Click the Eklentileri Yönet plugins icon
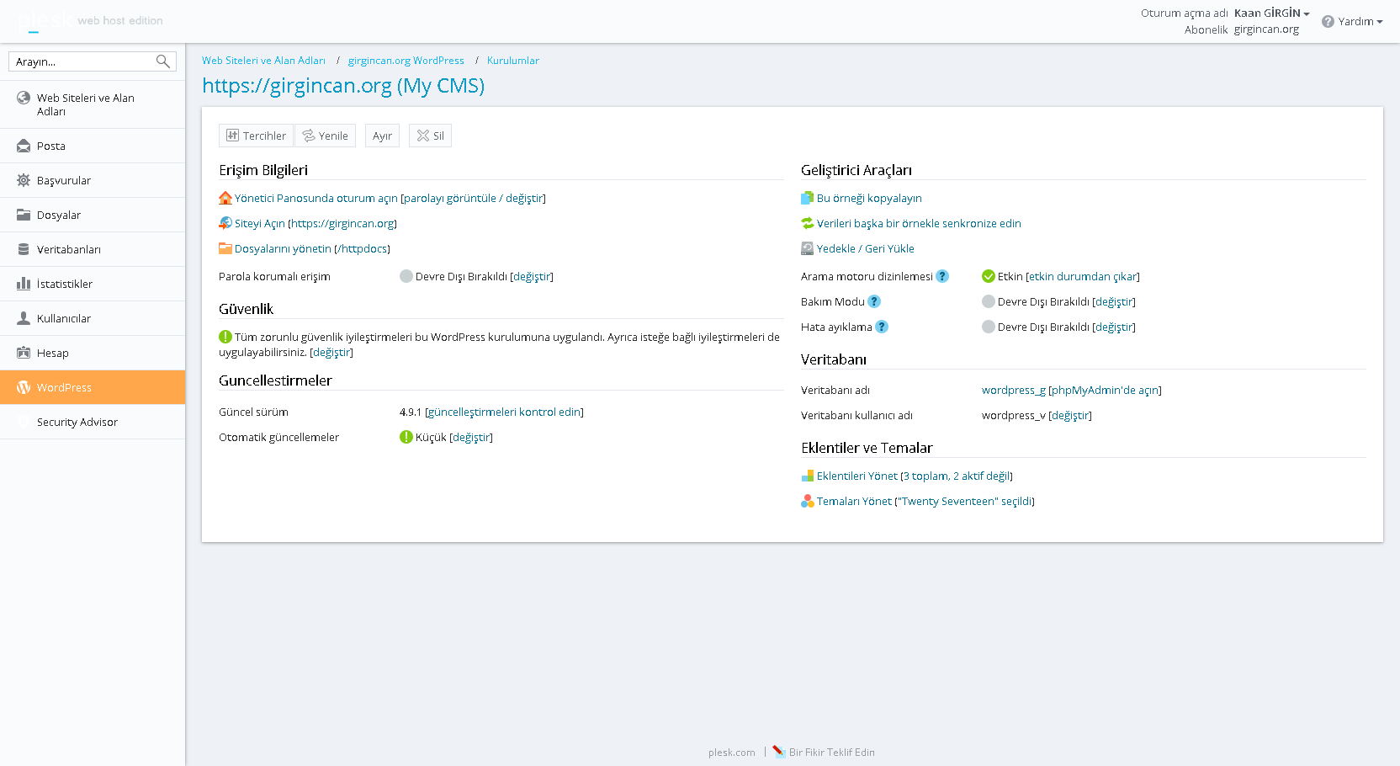Viewport: 1400px width, 766px height. click(808, 476)
